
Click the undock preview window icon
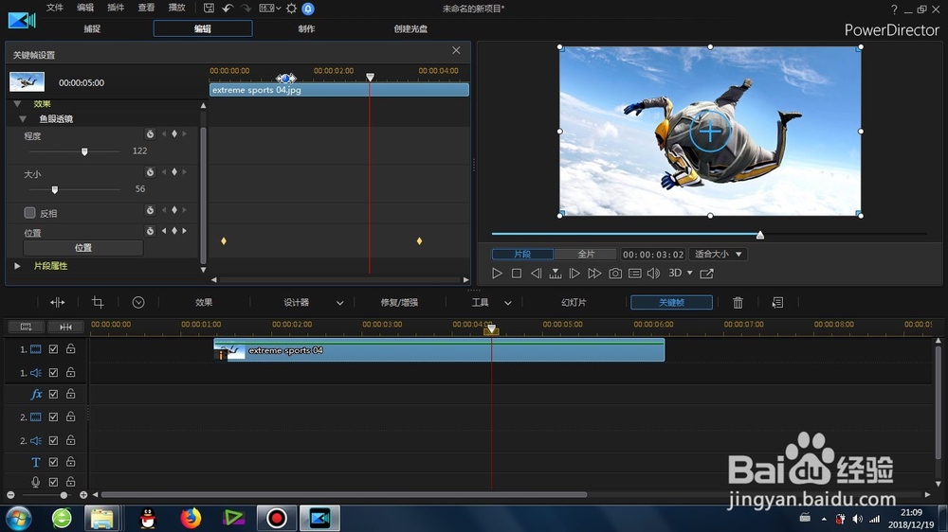coord(706,274)
